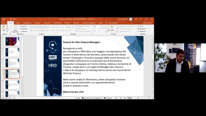Click the Copy icon in Appunti
Viewport: 206px width, 116px height.
pyautogui.click(x=7, y=29)
